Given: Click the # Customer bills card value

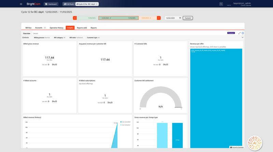Looking at the screenshot, I should (160, 58).
